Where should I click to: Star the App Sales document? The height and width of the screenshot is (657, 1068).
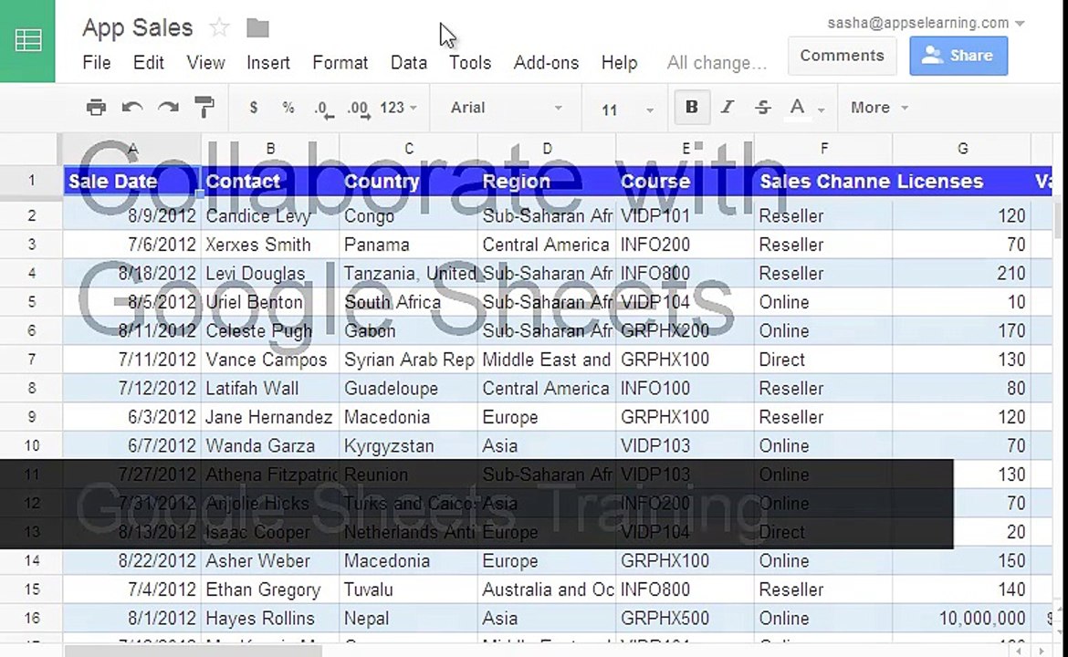tap(219, 28)
